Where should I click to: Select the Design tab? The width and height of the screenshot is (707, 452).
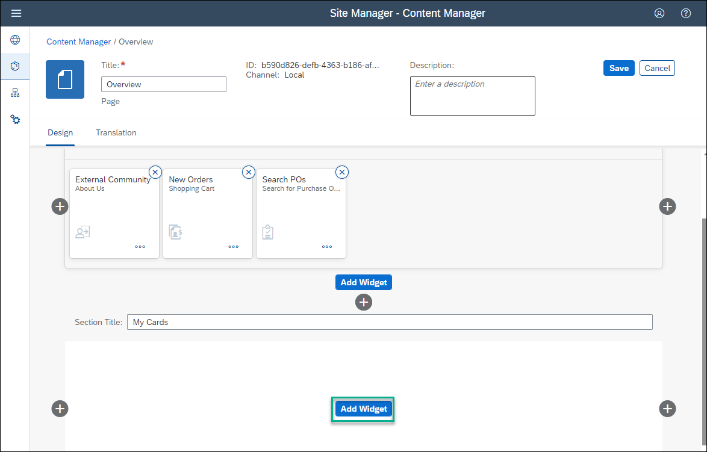click(x=60, y=133)
